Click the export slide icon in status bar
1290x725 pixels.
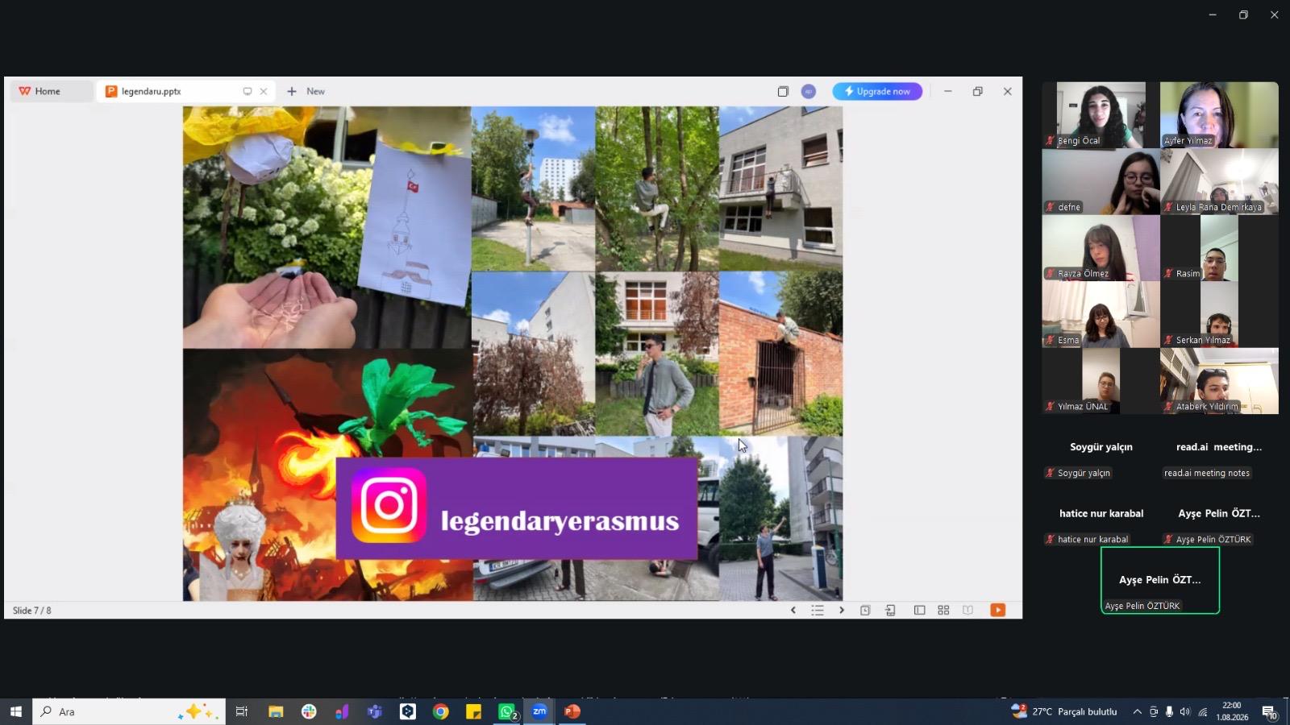(x=890, y=610)
